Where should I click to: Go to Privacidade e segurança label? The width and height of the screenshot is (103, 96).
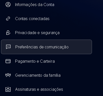tap(37, 33)
